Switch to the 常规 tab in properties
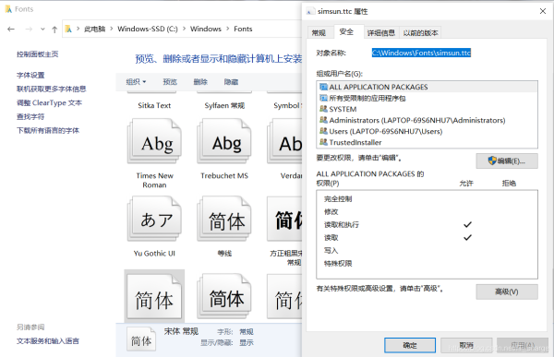 point(319,33)
